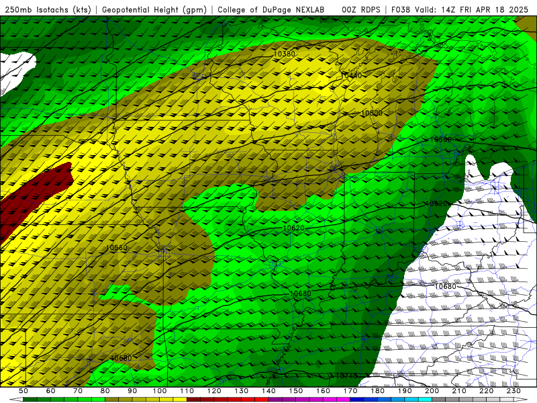The width and height of the screenshot is (537, 403).
Task: Click the 130 tick label on color scale
Action: pyautogui.click(x=241, y=391)
